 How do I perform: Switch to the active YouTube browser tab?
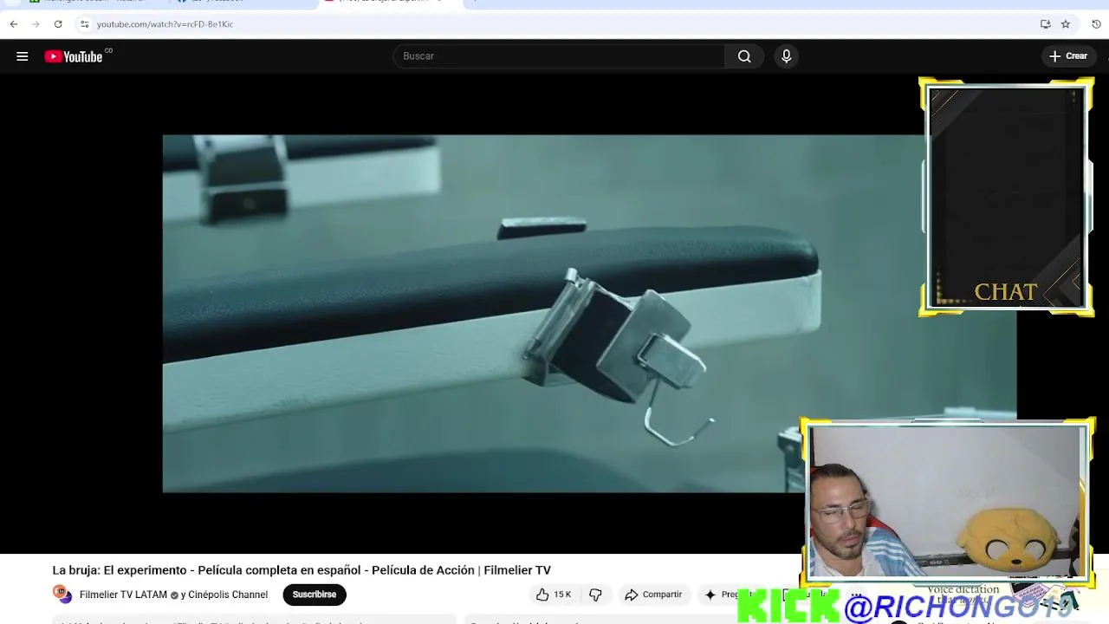[390, 3]
